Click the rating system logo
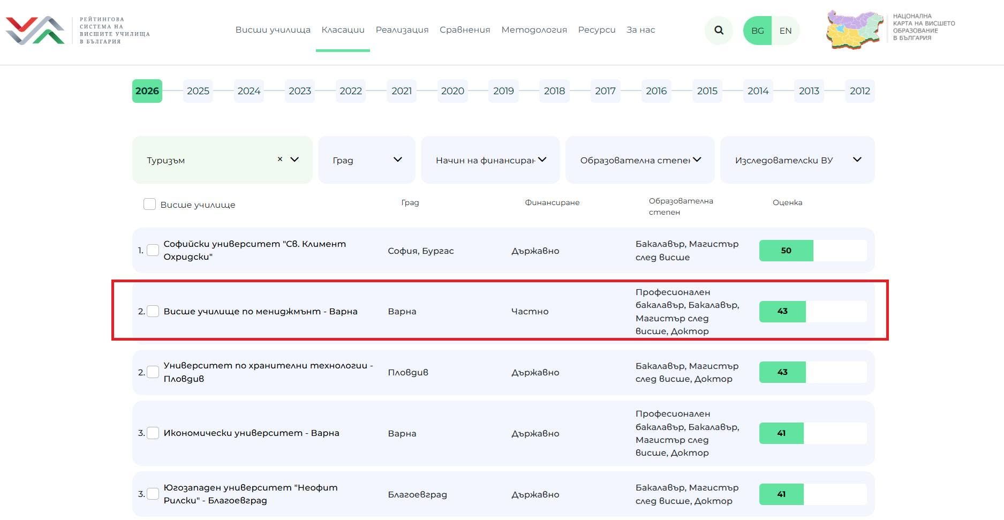Image resolution: width=1004 pixels, height=520 pixels. 78,31
